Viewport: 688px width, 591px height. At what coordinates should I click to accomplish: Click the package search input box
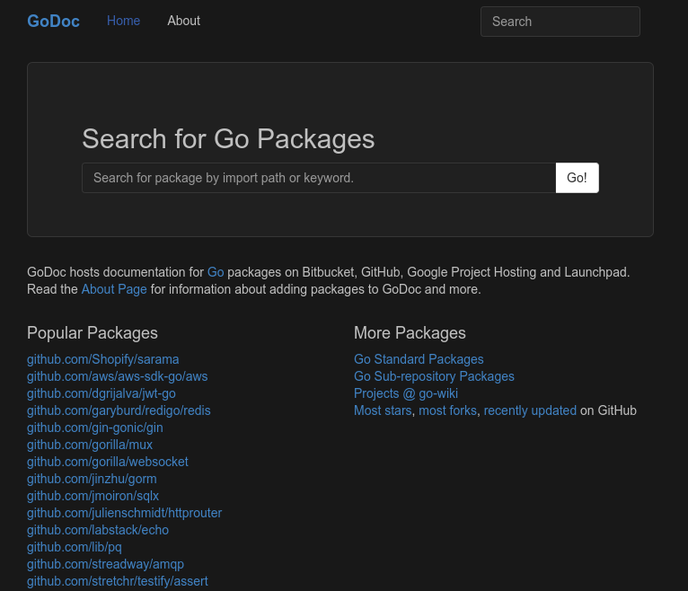point(319,178)
